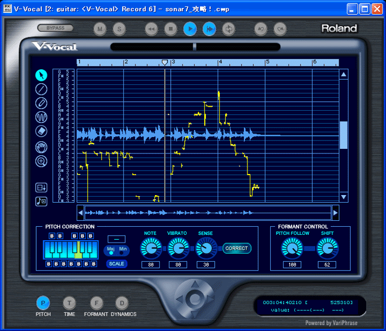Select the Hand scroll tool
The image size is (386, 331).
[41, 148]
